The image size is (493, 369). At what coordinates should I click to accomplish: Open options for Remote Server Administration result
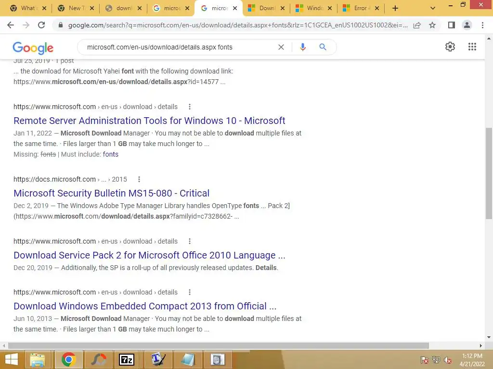tap(190, 107)
